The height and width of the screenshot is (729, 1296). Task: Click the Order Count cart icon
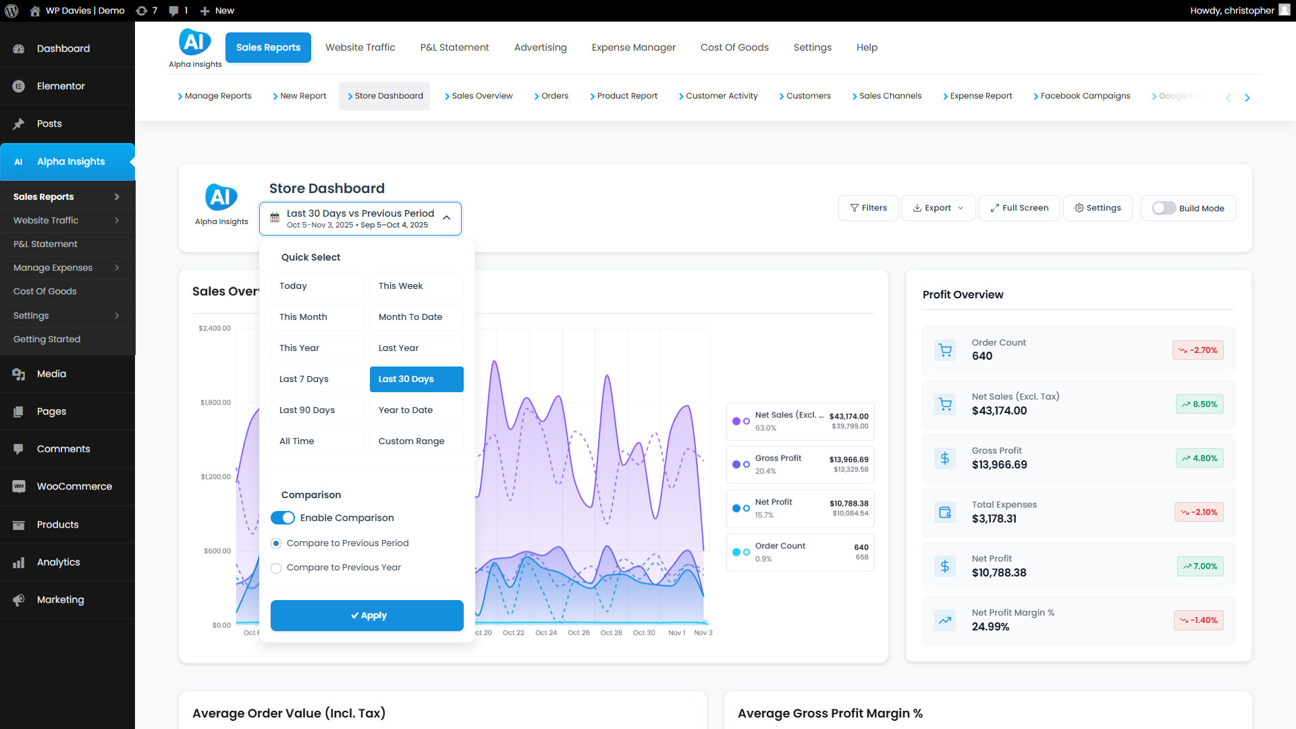point(945,350)
